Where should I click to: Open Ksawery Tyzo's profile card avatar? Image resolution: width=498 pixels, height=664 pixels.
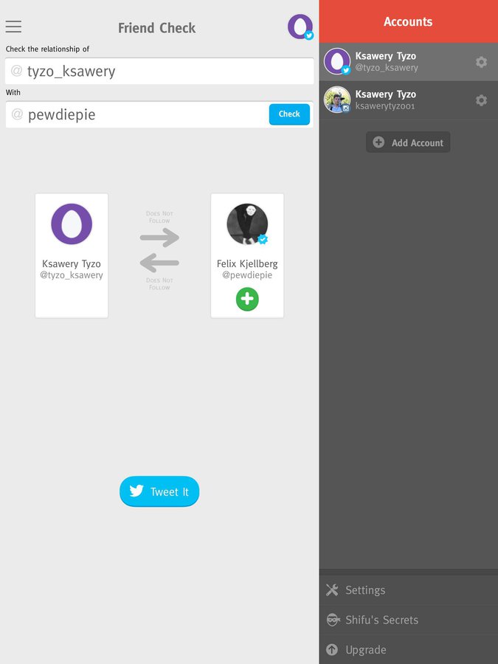72,224
